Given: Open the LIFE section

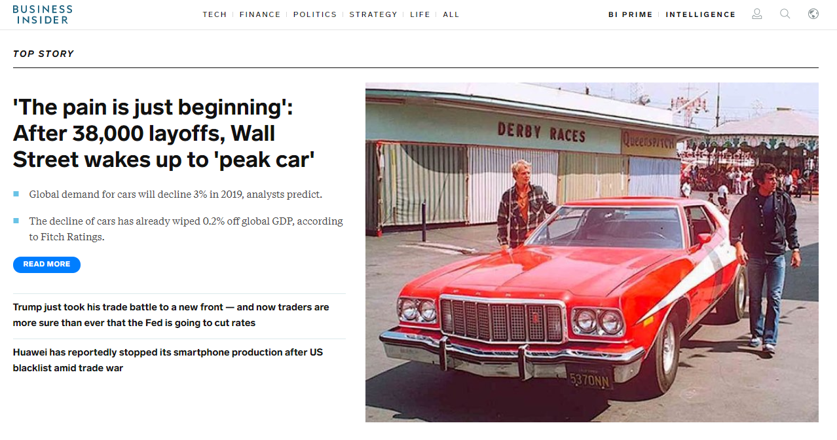Looking at the screenshot, I should [420, 14].
